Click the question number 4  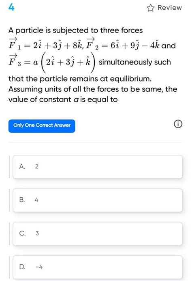pos(11,8)
